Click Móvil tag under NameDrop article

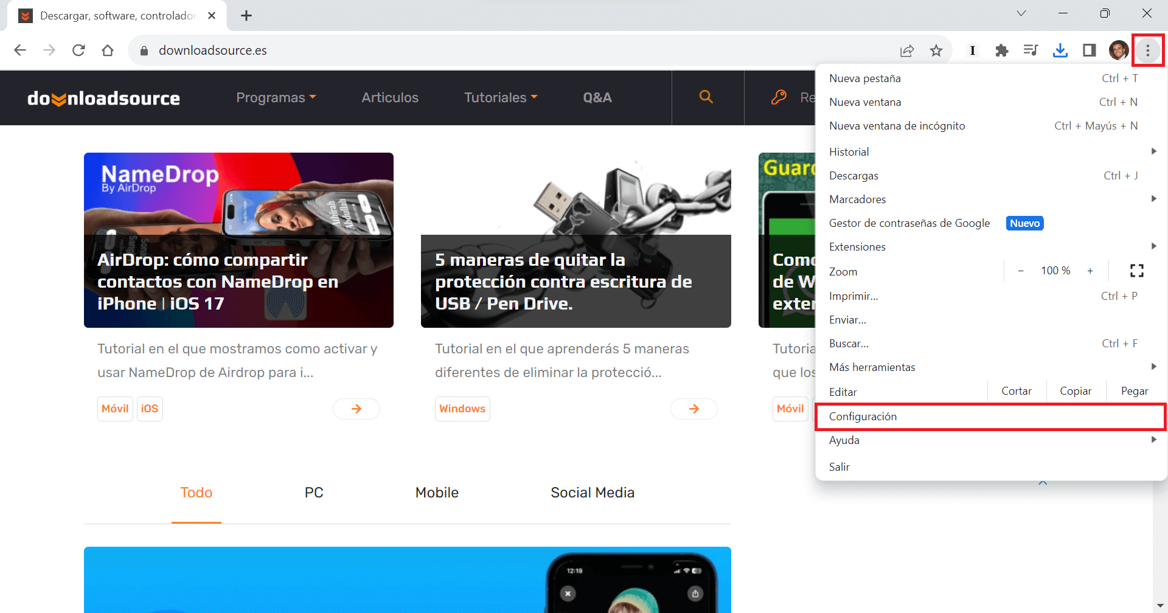(x=115, y=409)
